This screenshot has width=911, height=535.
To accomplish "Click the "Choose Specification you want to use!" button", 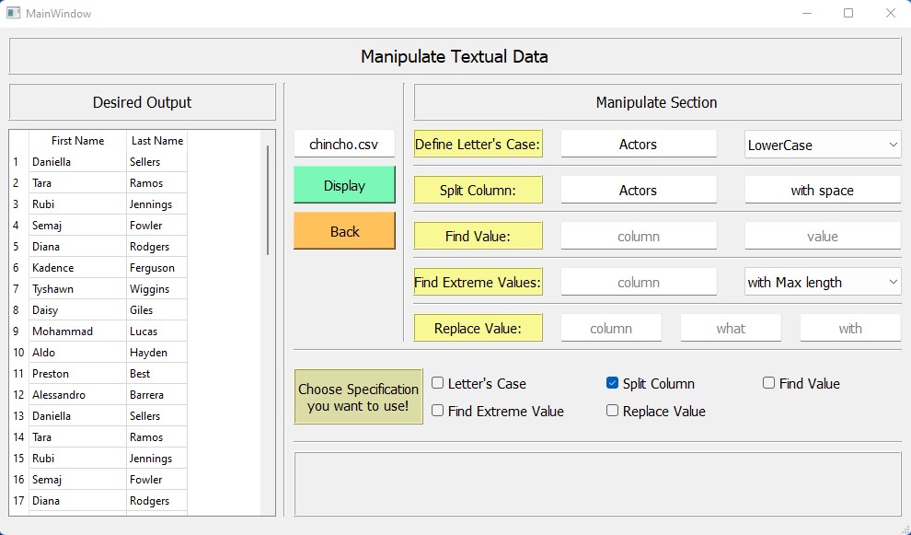I will point(358,396).
